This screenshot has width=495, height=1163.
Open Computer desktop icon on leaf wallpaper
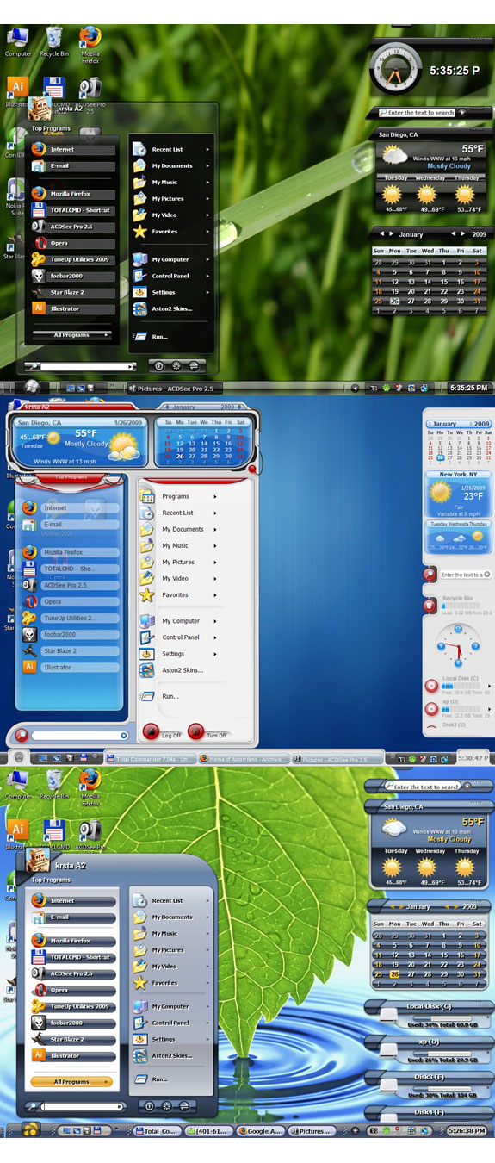coord(17,785)
